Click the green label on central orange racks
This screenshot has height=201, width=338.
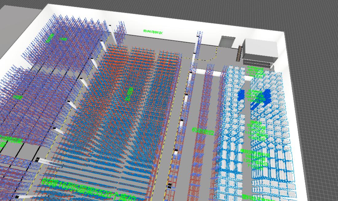[x=128, y=94]
